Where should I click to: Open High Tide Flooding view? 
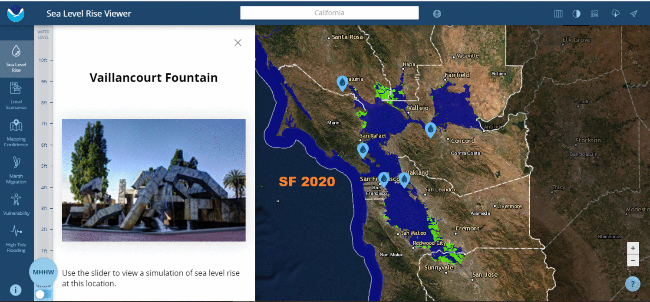[x=16, y=239]
